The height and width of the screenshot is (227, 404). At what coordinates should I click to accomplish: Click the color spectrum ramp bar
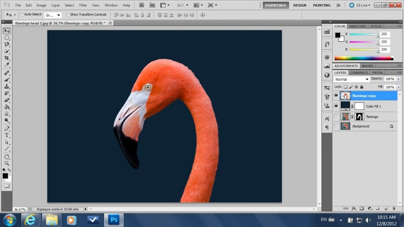pos(363,58)
